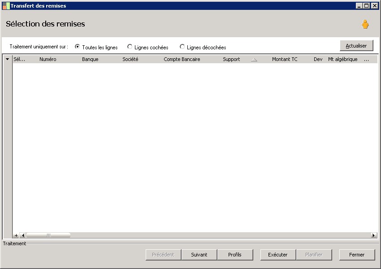Click the truncated ... column header
This screenshot has width=381, height=269.
click(366, 59)
